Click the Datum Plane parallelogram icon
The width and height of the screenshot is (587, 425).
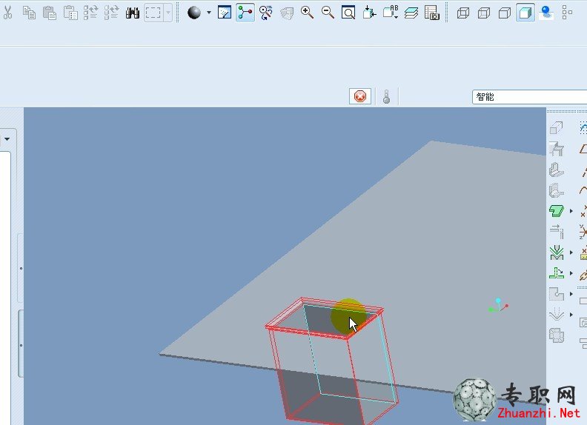583,149
